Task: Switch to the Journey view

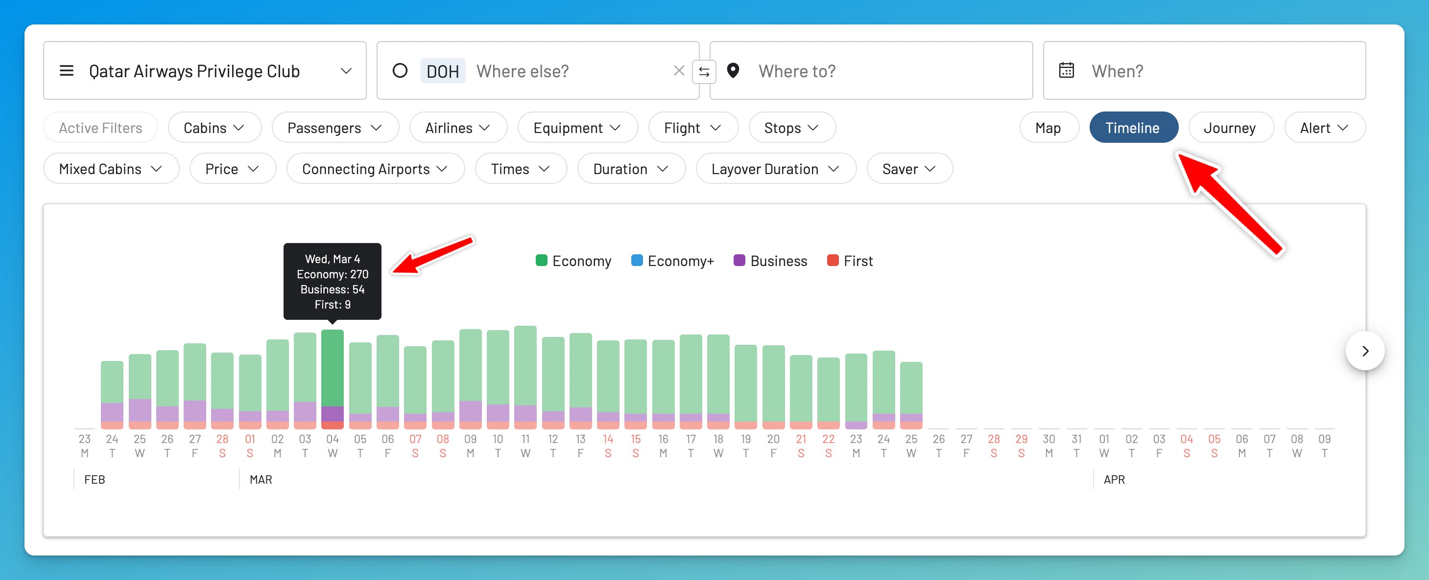Action: click(1230, 128)
